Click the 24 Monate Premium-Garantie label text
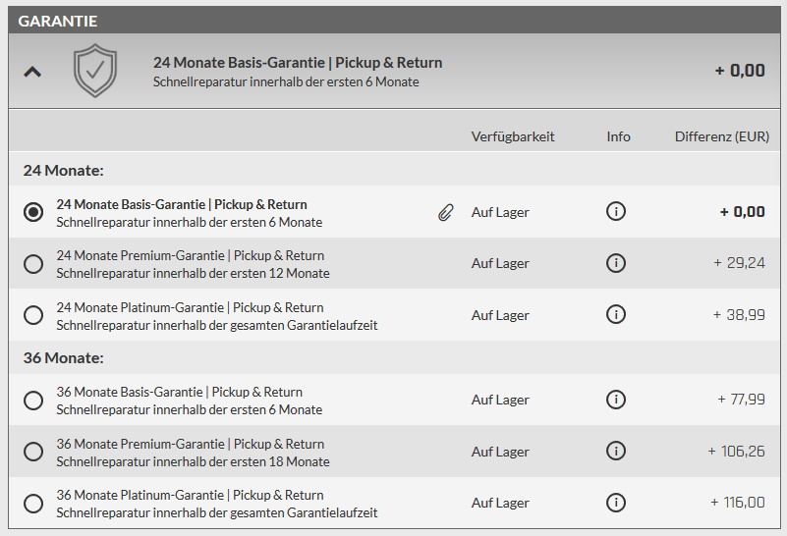Viewport: 787px width, 536px height. click(190, 256)
